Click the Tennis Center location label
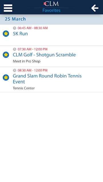 [x=24, y=88]
